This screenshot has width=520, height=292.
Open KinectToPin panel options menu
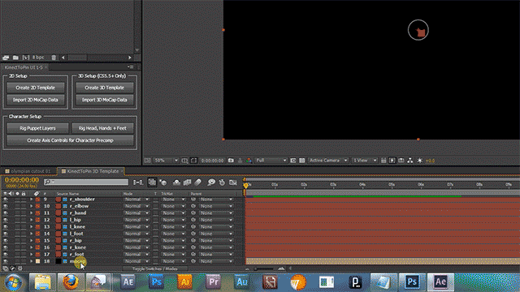tap(130, 67)
